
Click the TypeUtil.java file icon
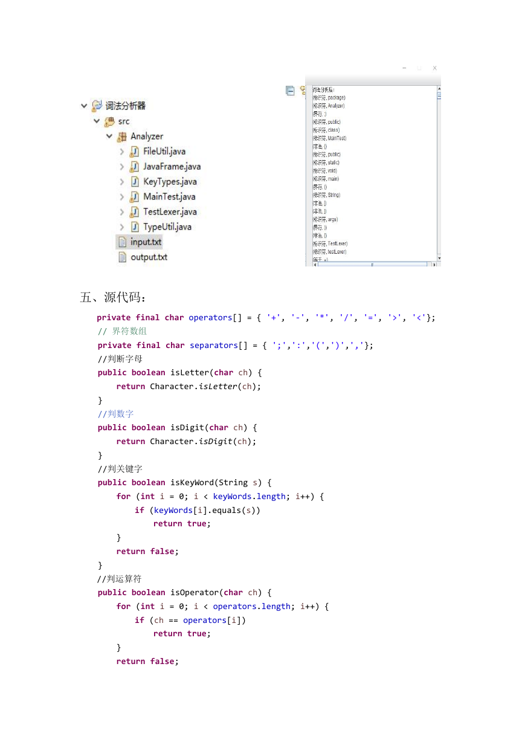pyautogui.click(x=135, y=227)
